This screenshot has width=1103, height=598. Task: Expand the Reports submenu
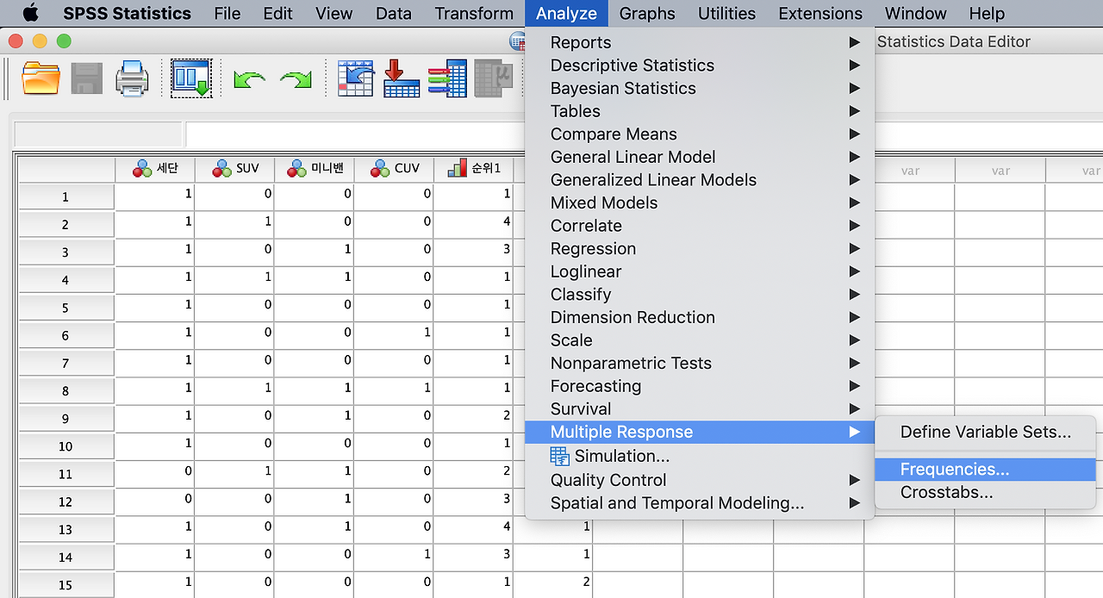click(x=700, y=42)
